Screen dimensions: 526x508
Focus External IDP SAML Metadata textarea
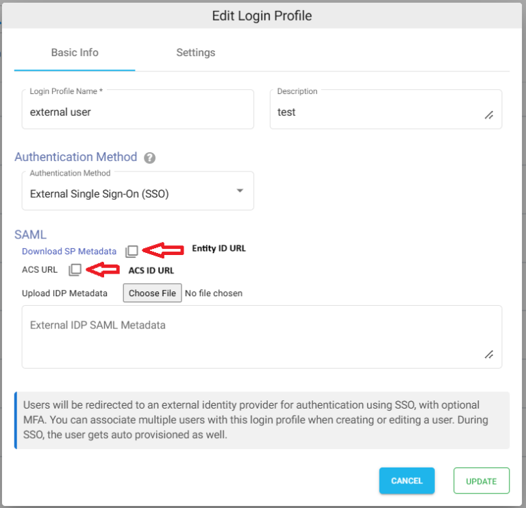tap(262, 337)
